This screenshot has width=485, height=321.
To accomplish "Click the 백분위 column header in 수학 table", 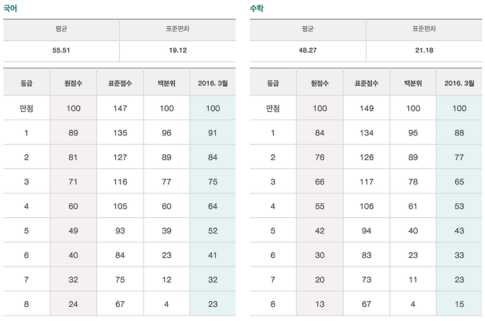I will pos(413,83).
